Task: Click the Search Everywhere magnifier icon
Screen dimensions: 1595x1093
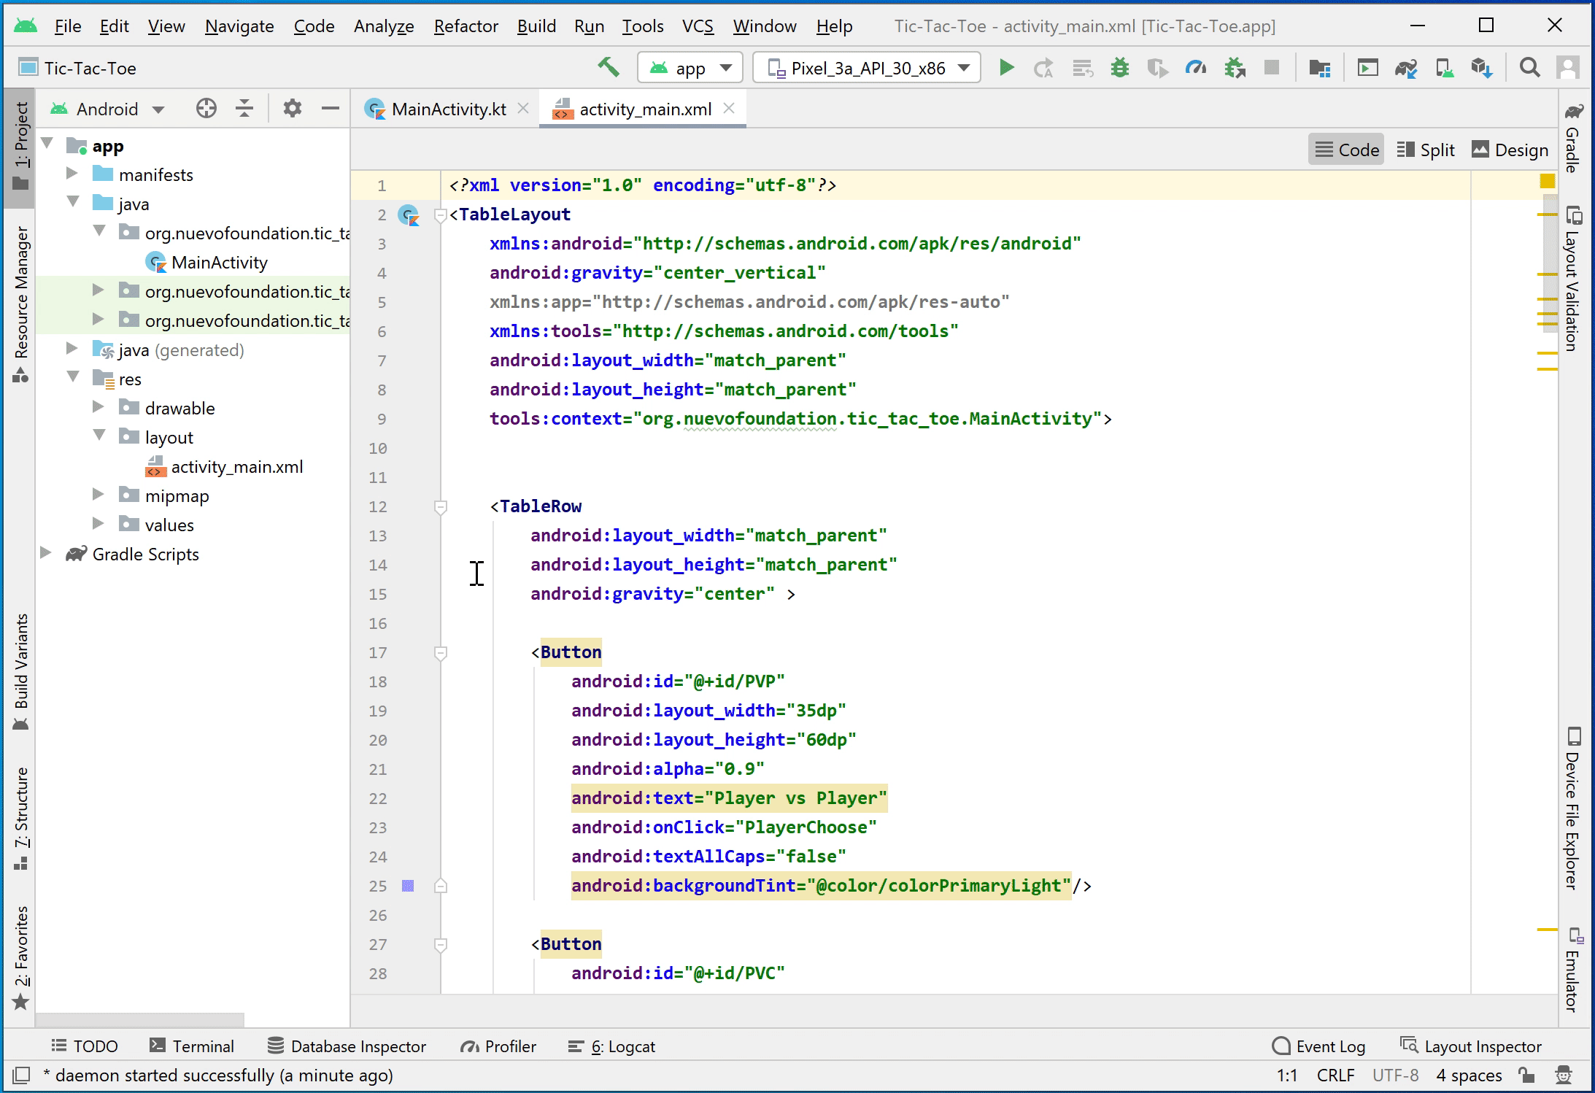Action: coord(1529,68)
